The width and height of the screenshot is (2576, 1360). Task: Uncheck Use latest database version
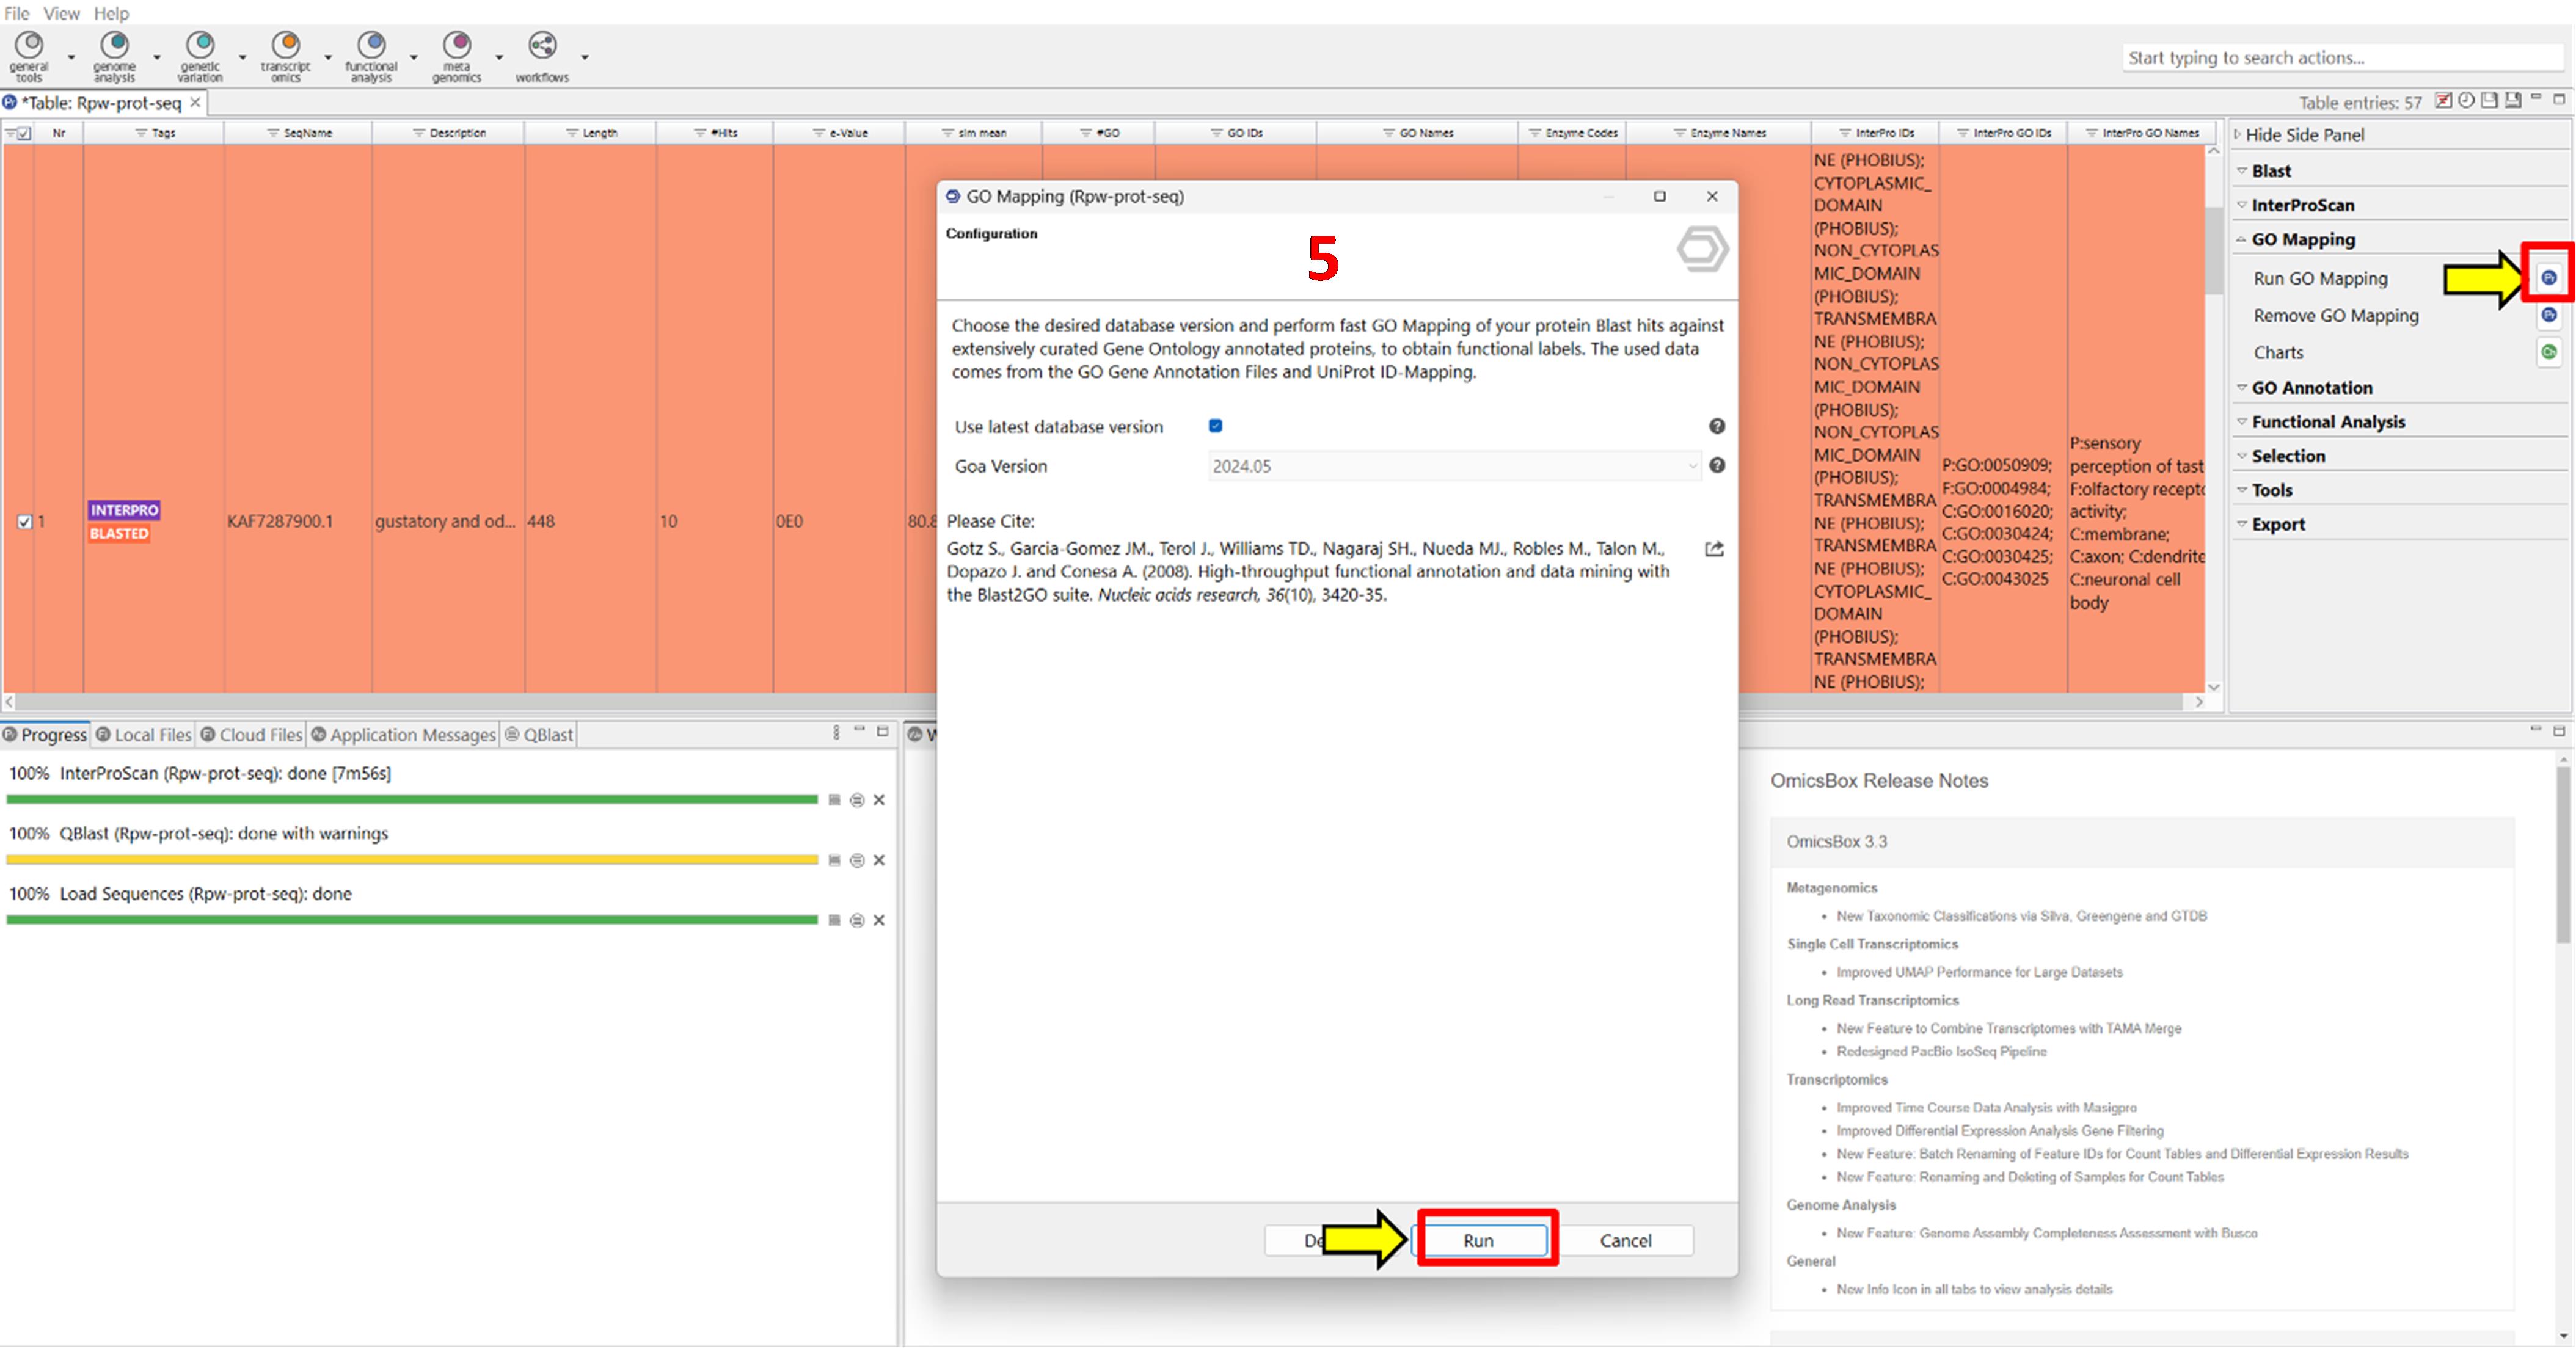coord(1215,426)
